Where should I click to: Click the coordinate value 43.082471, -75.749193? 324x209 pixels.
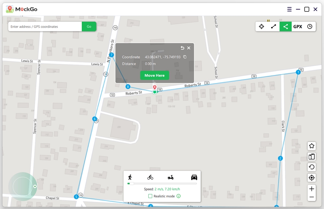pos(163,57)
